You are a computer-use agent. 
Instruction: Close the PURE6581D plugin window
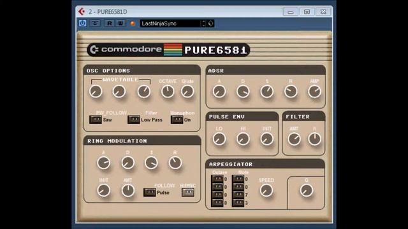pos(323,12)
